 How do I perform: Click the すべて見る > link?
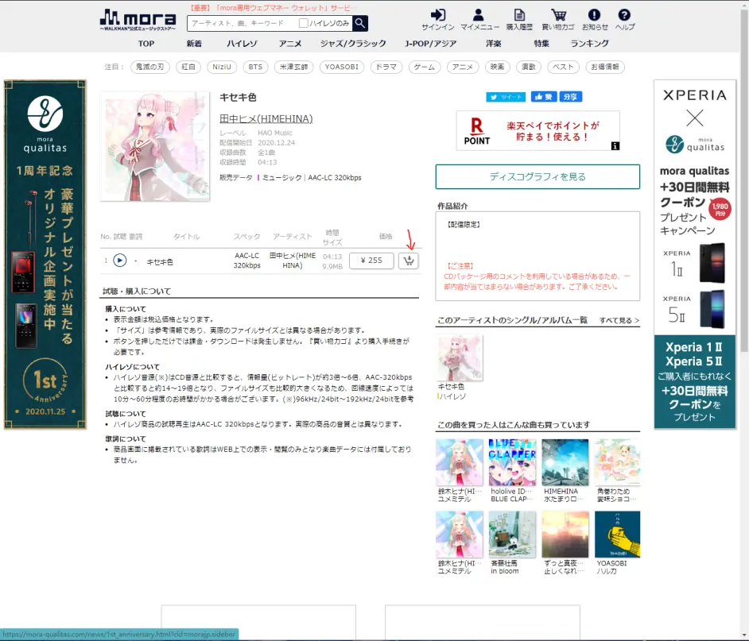(619, 320)
